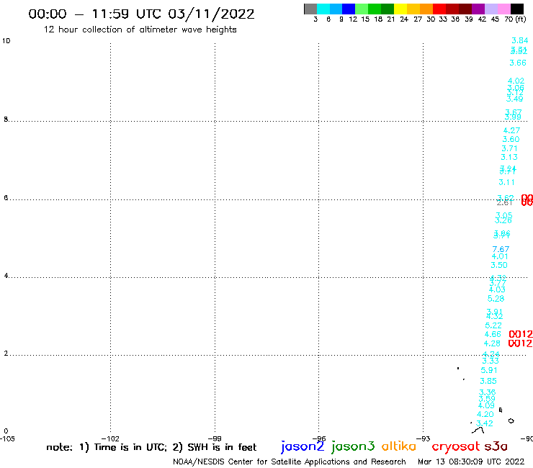Click the wave height value '3.49'
This screenshot has height=468, width=533.
[x=514, y=99]
